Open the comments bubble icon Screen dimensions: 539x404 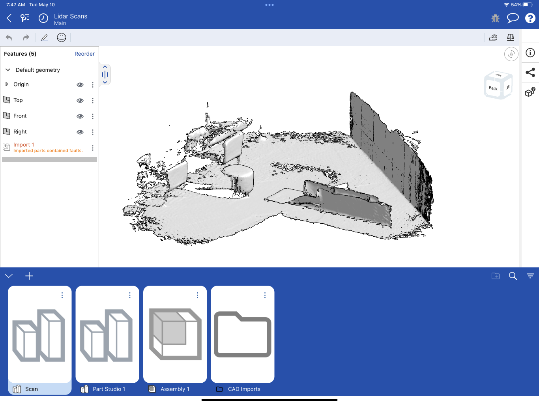pos(513,18)
